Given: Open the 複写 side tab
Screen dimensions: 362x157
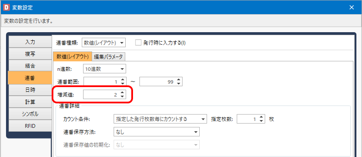Looking at the screenshot, I should click(x=30, y=54).
